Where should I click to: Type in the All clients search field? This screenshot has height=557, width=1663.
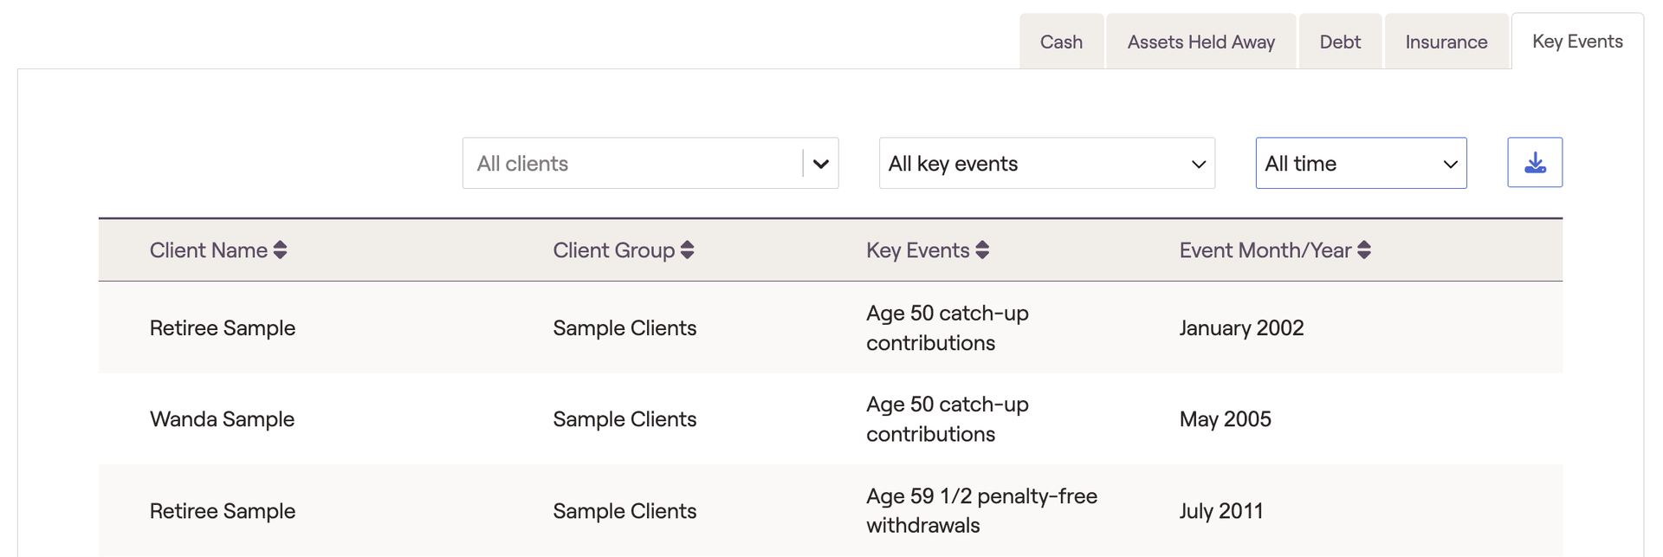coord(632,164)
